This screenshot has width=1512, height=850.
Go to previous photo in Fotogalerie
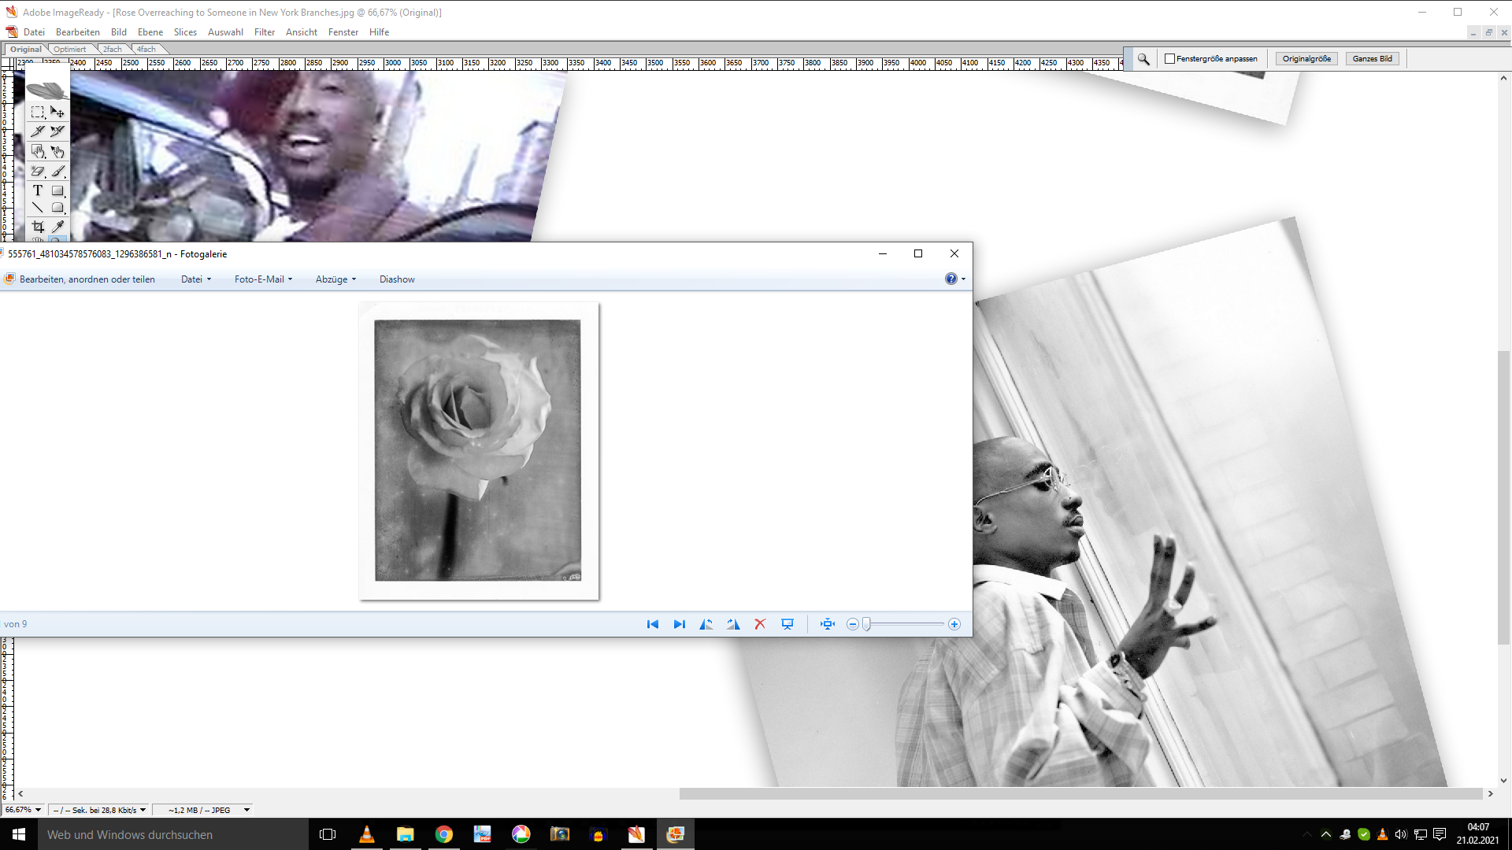[x=653, y=624]
